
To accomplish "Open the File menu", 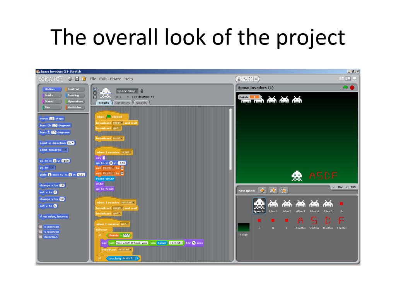I will 93,79.
